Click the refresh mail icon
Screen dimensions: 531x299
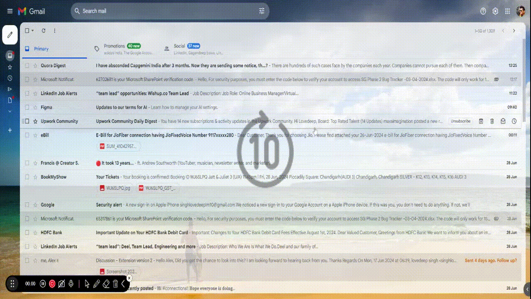[x=44, y=31]
